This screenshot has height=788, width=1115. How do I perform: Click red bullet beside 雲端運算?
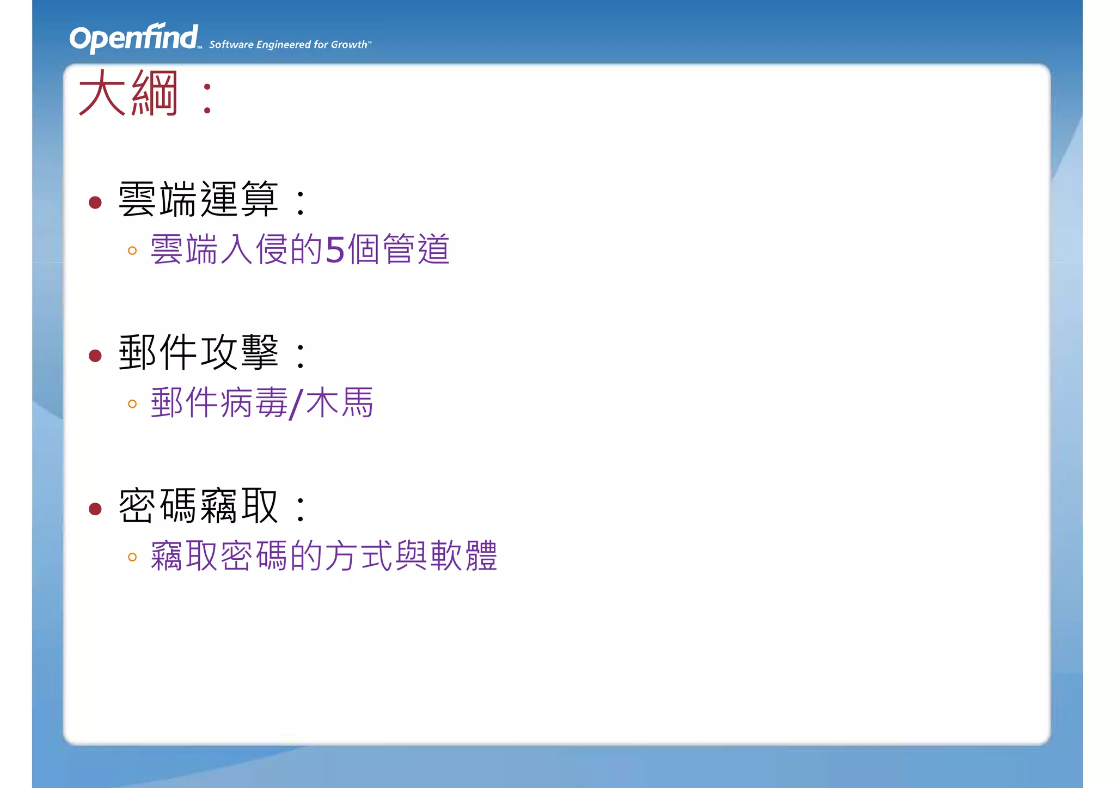95,203
